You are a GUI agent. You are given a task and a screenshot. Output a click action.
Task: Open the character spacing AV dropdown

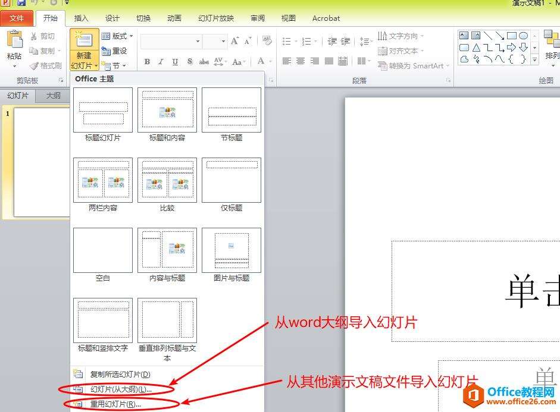pyautogui.click(x=220, y=62)
